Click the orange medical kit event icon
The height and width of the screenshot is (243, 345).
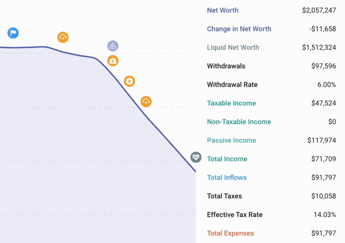(113, 60)
